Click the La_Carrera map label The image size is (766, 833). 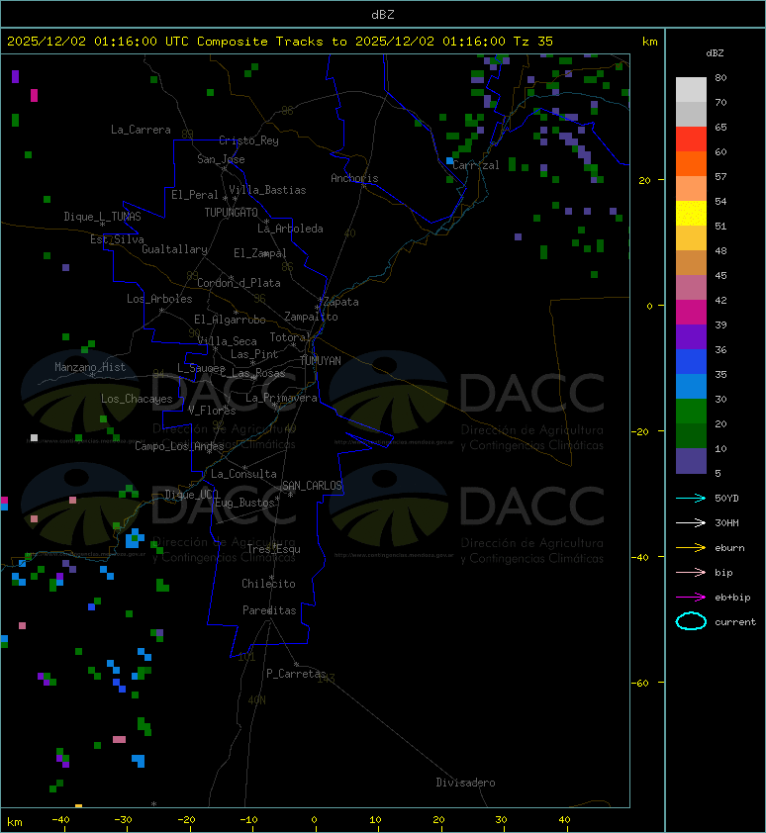(141, 130)
